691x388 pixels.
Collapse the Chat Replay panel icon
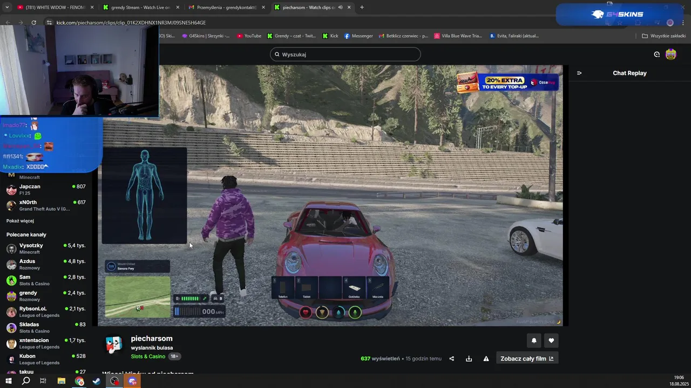[x=579, y=73]
